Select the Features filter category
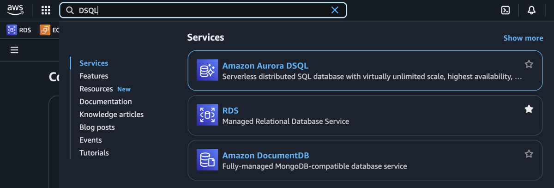Screen dimensions: 554x188 [94, 76]
